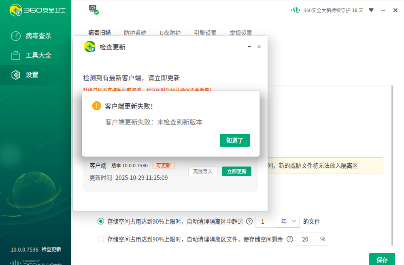This screenshot has height=265, width=404.
Task: Dismiss the error with 知道了 button
Action: pyautogui.click(x=235, y=140)
